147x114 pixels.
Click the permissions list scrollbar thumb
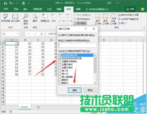pyautogui.click(x=95, y=65)
